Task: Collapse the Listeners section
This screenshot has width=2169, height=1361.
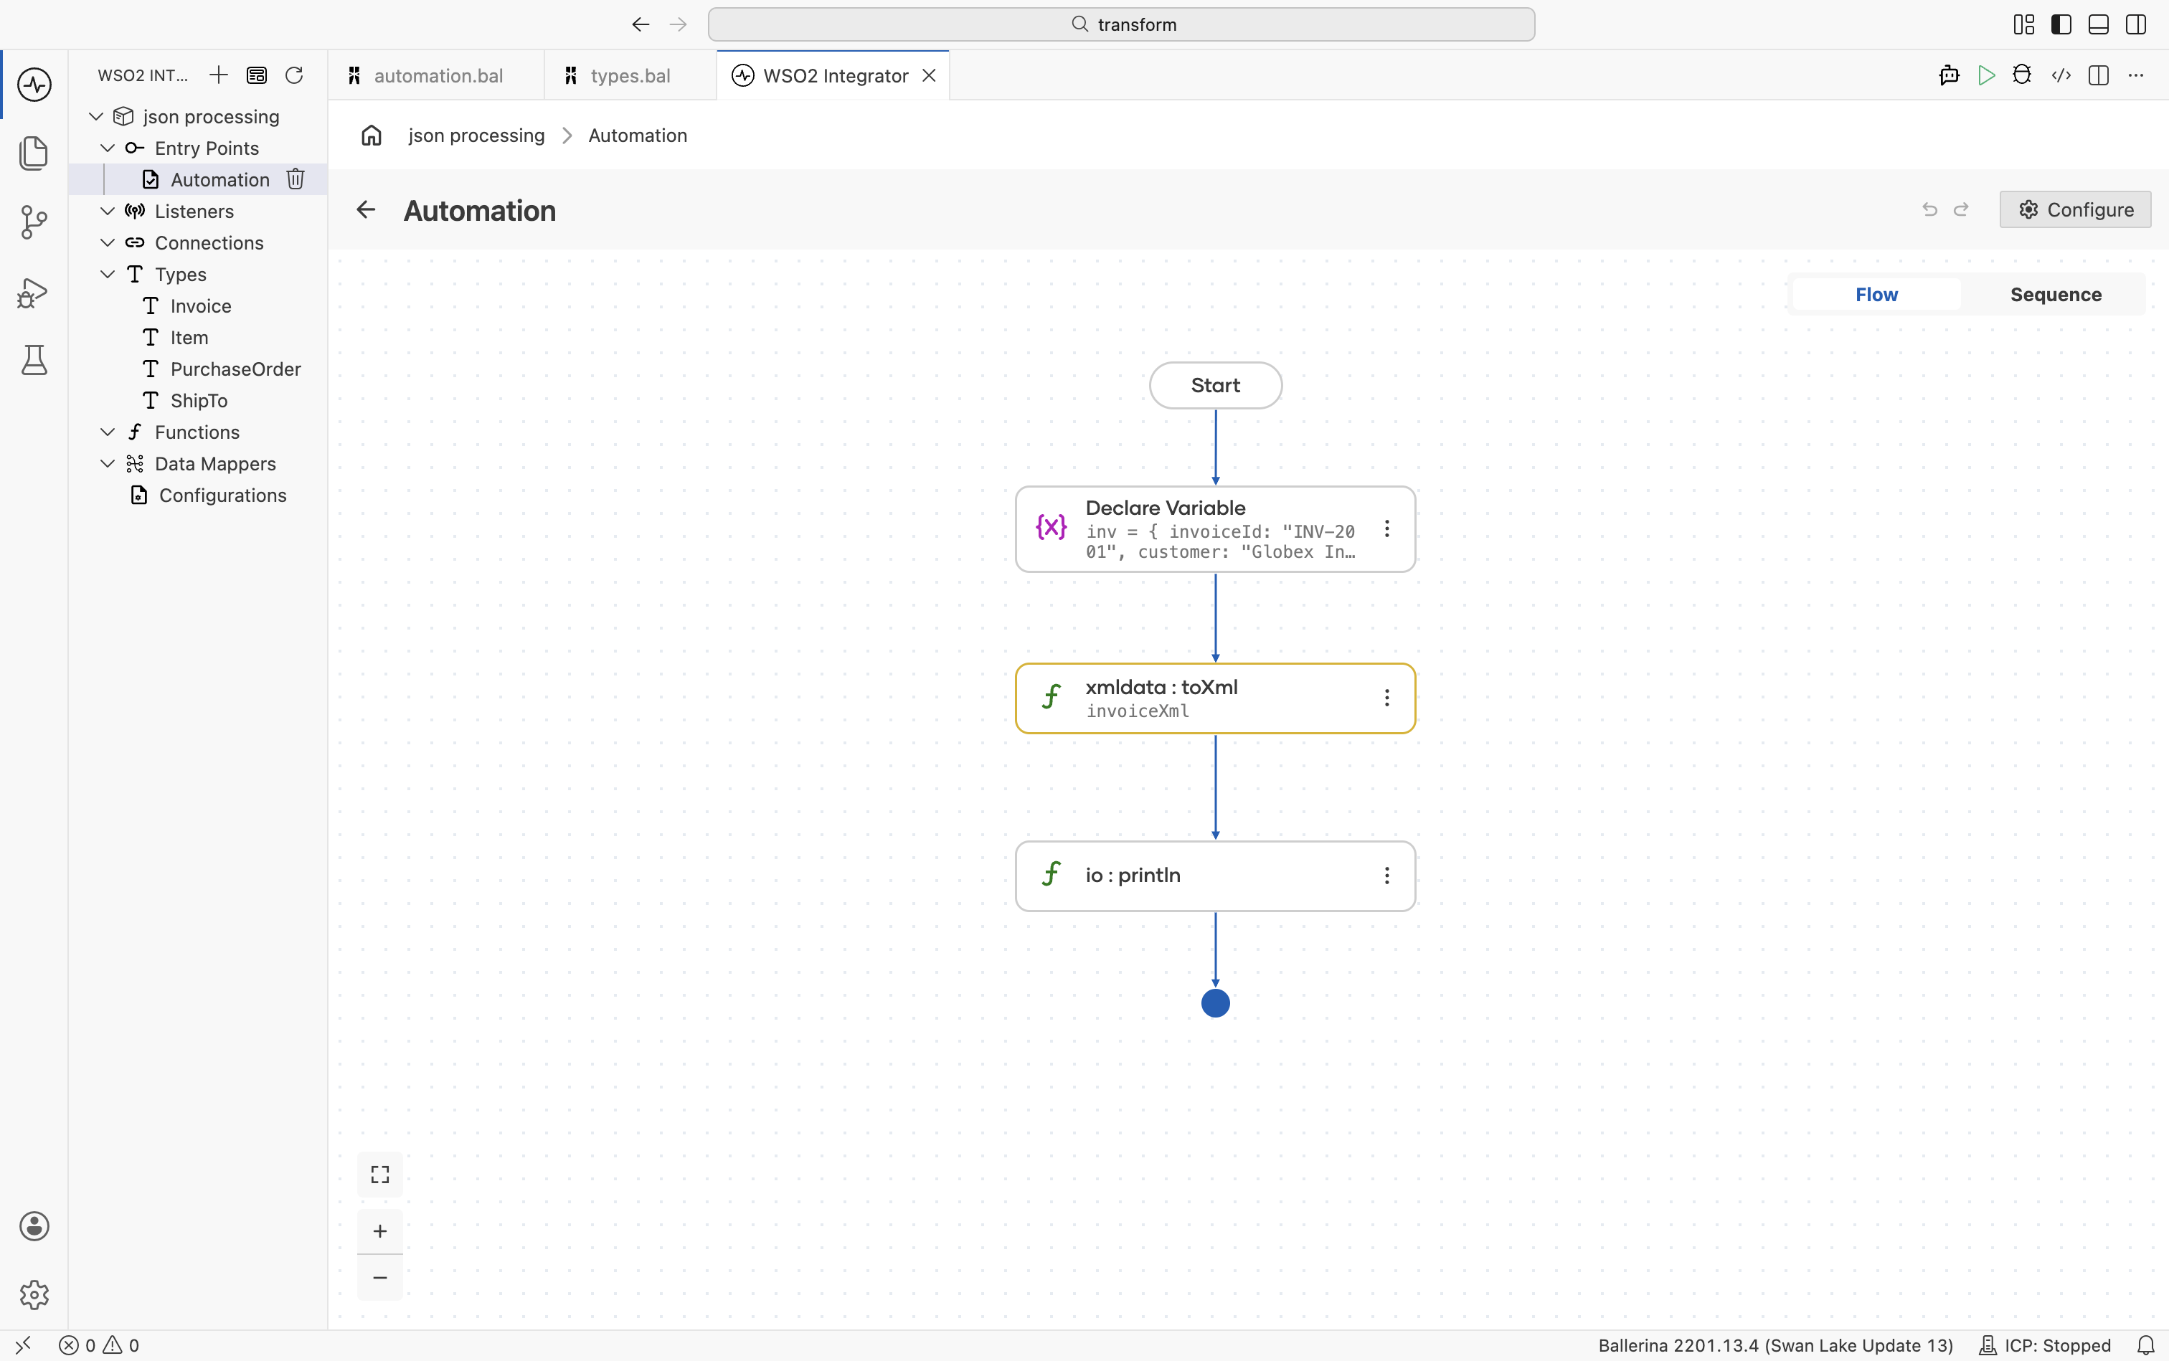Action: tap(108, 211)
